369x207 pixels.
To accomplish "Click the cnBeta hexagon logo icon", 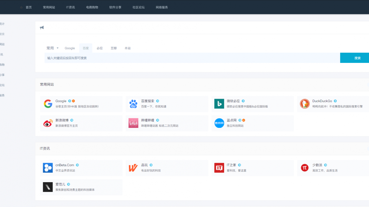I will point(48,168).
